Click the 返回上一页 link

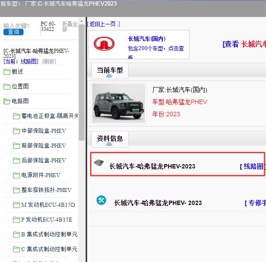[104, 24]
